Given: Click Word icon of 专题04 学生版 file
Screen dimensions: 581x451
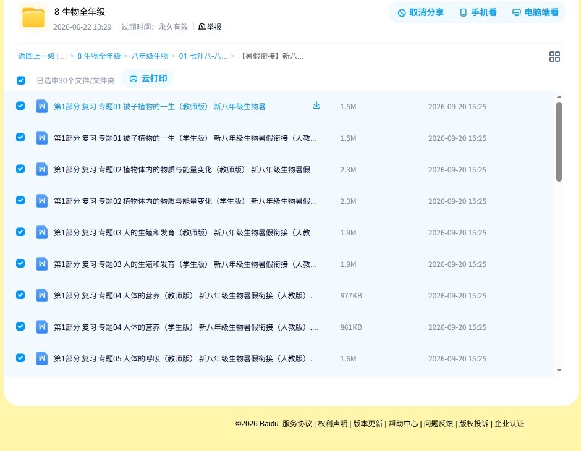Looking at the screenshot, I should 42,327.
